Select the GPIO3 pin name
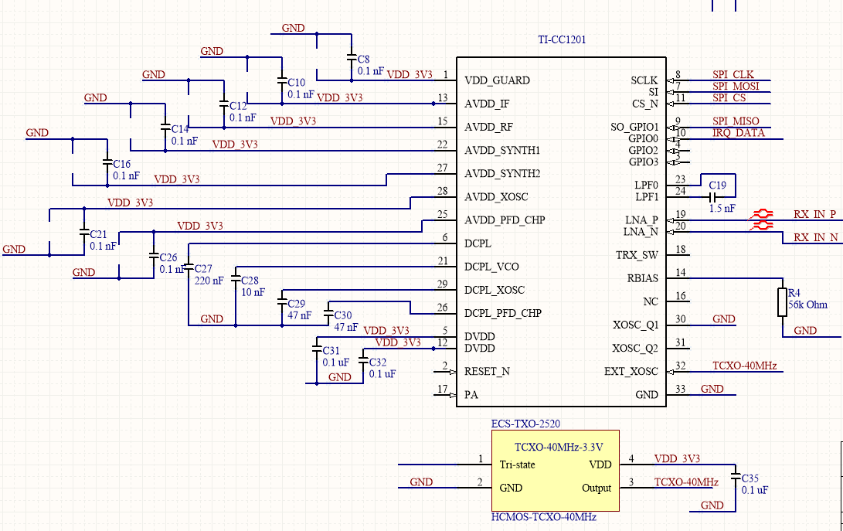 tap(644, 162)
